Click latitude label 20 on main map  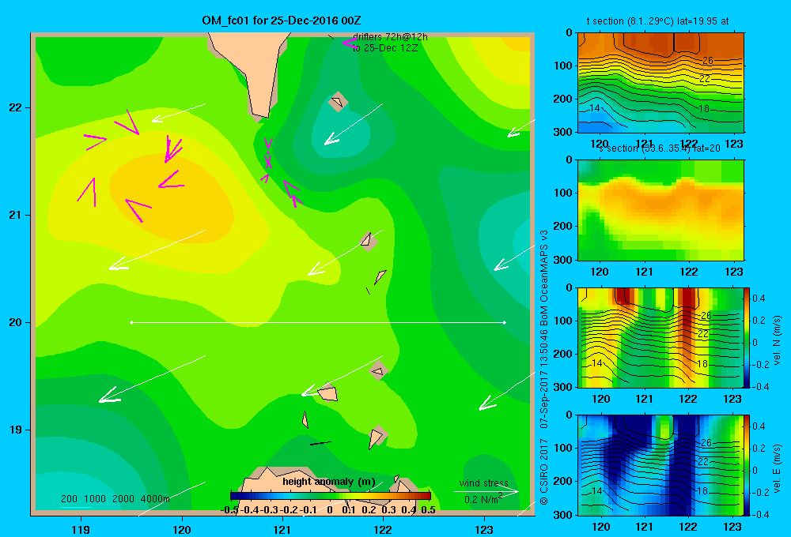[x=16, y=322]
